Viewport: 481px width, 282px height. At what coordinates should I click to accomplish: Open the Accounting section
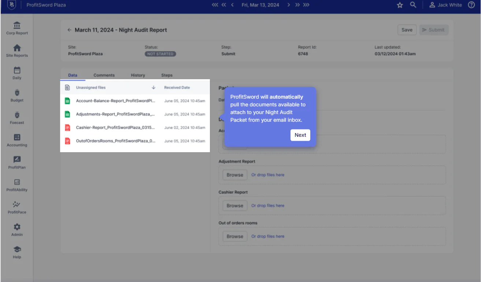pos(17,140)
